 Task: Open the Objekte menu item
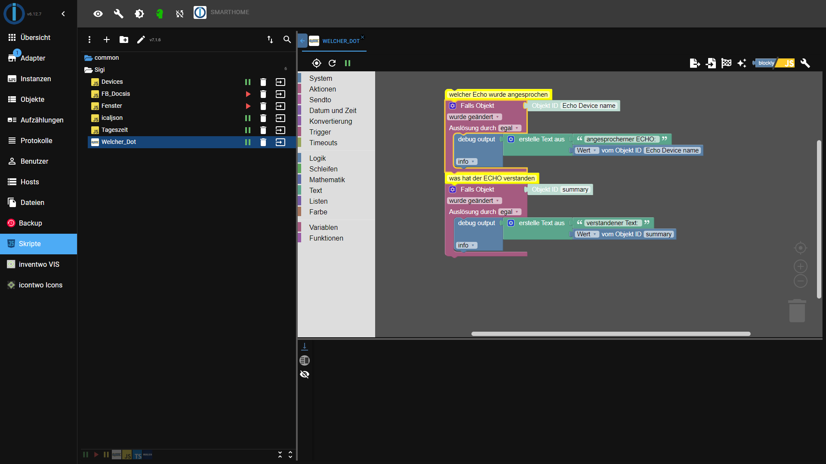[x=32, y=99]
